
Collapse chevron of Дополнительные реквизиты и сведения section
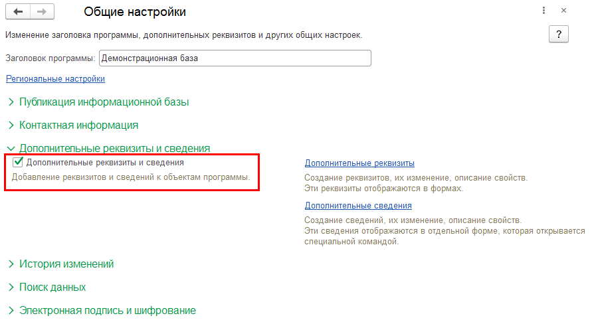11,149
